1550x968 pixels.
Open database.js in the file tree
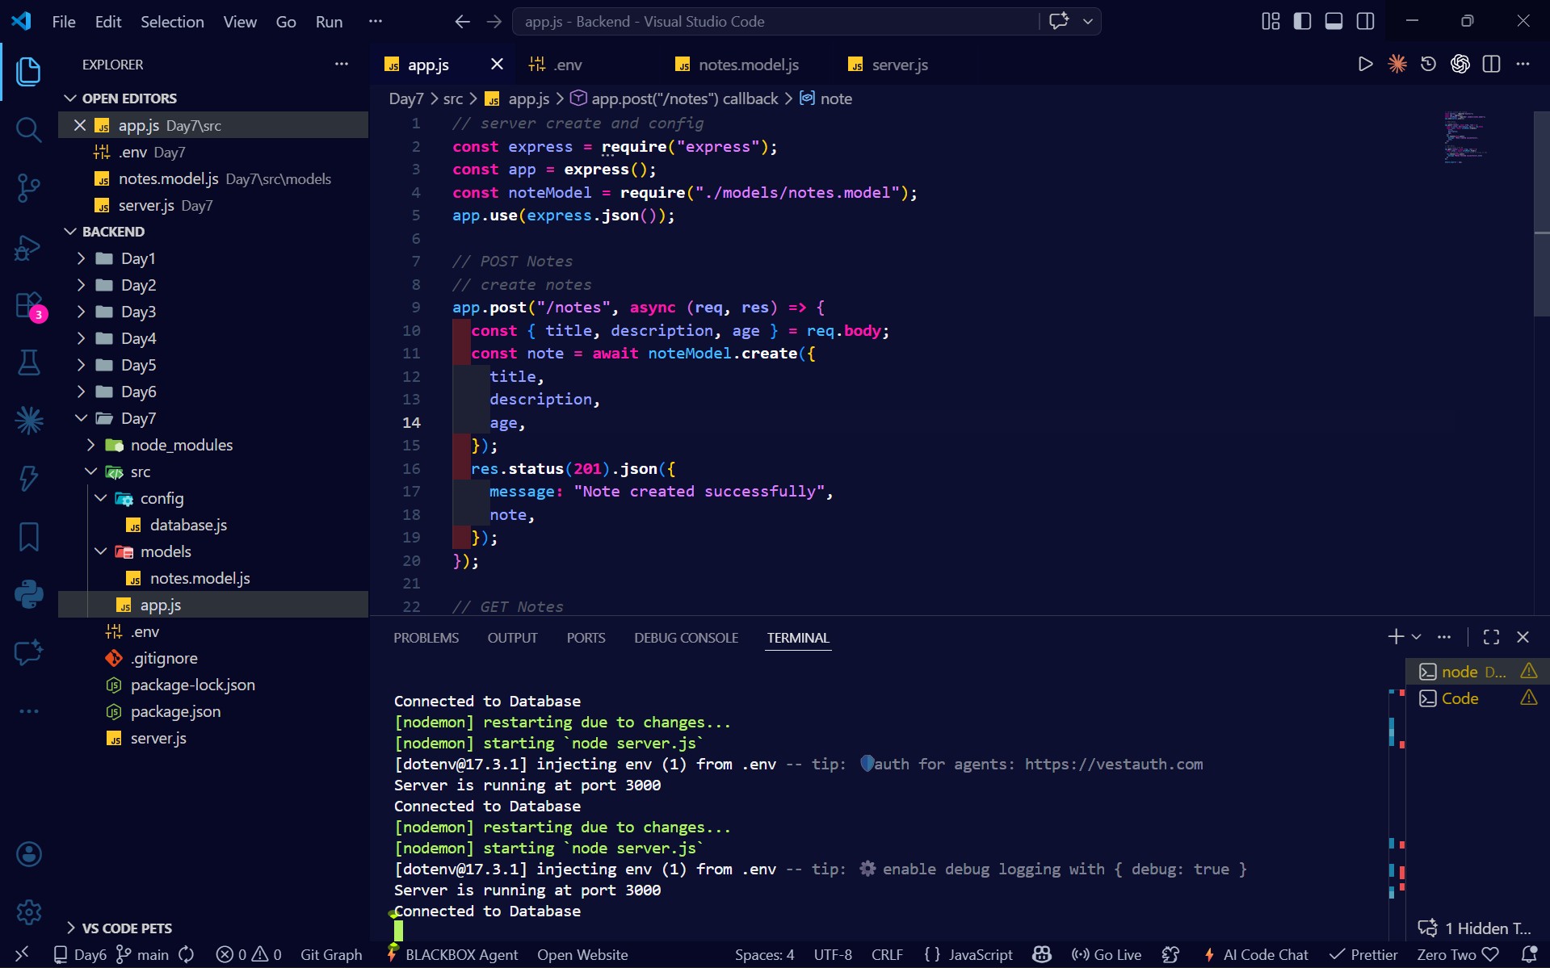pyautogui.click(x=188, y=525)
